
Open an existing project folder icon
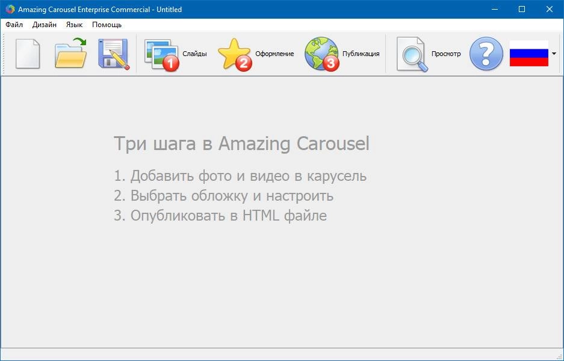(x=71, y=53)
